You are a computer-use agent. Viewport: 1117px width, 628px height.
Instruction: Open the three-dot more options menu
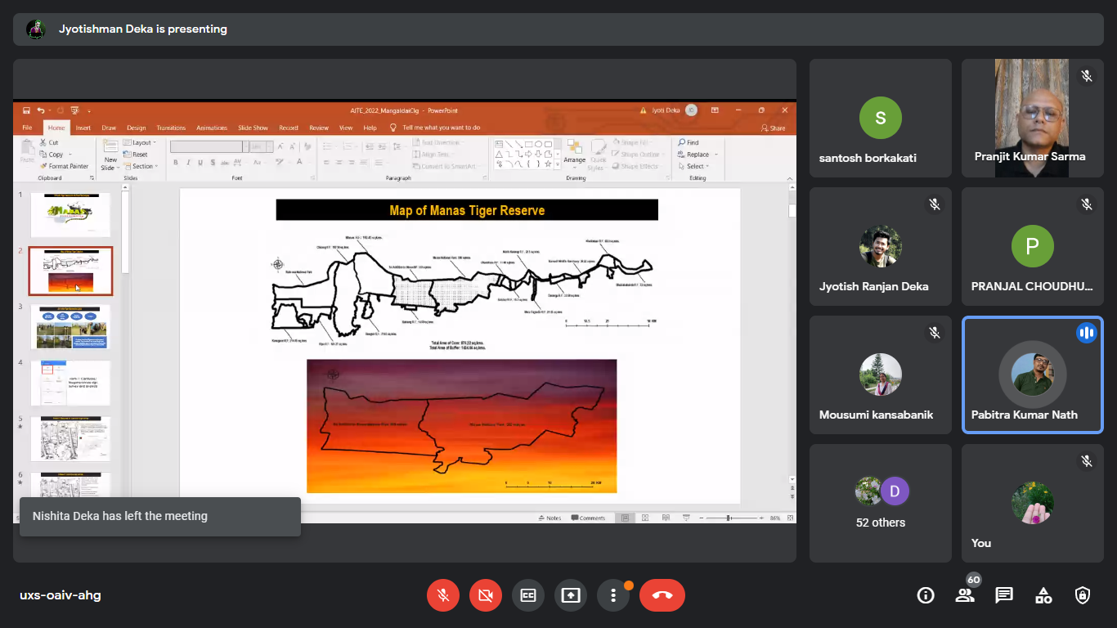(613, 595)
